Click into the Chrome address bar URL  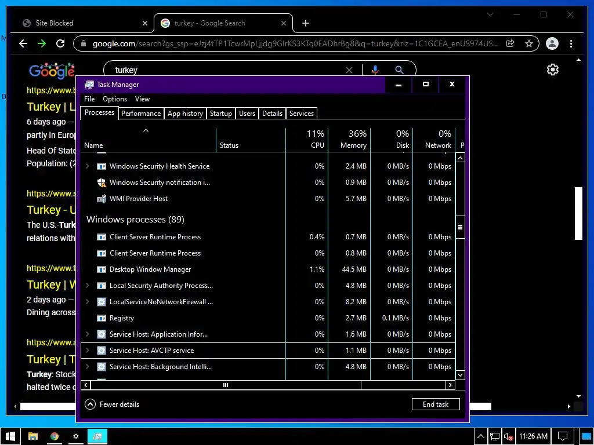pos(295,43)
